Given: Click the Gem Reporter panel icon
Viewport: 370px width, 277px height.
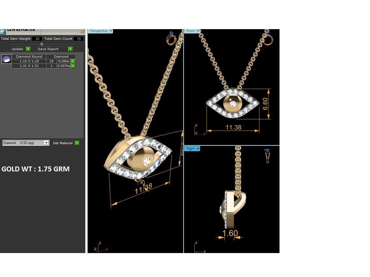Looking at the screenshot, I should click(x=2, y=32).
